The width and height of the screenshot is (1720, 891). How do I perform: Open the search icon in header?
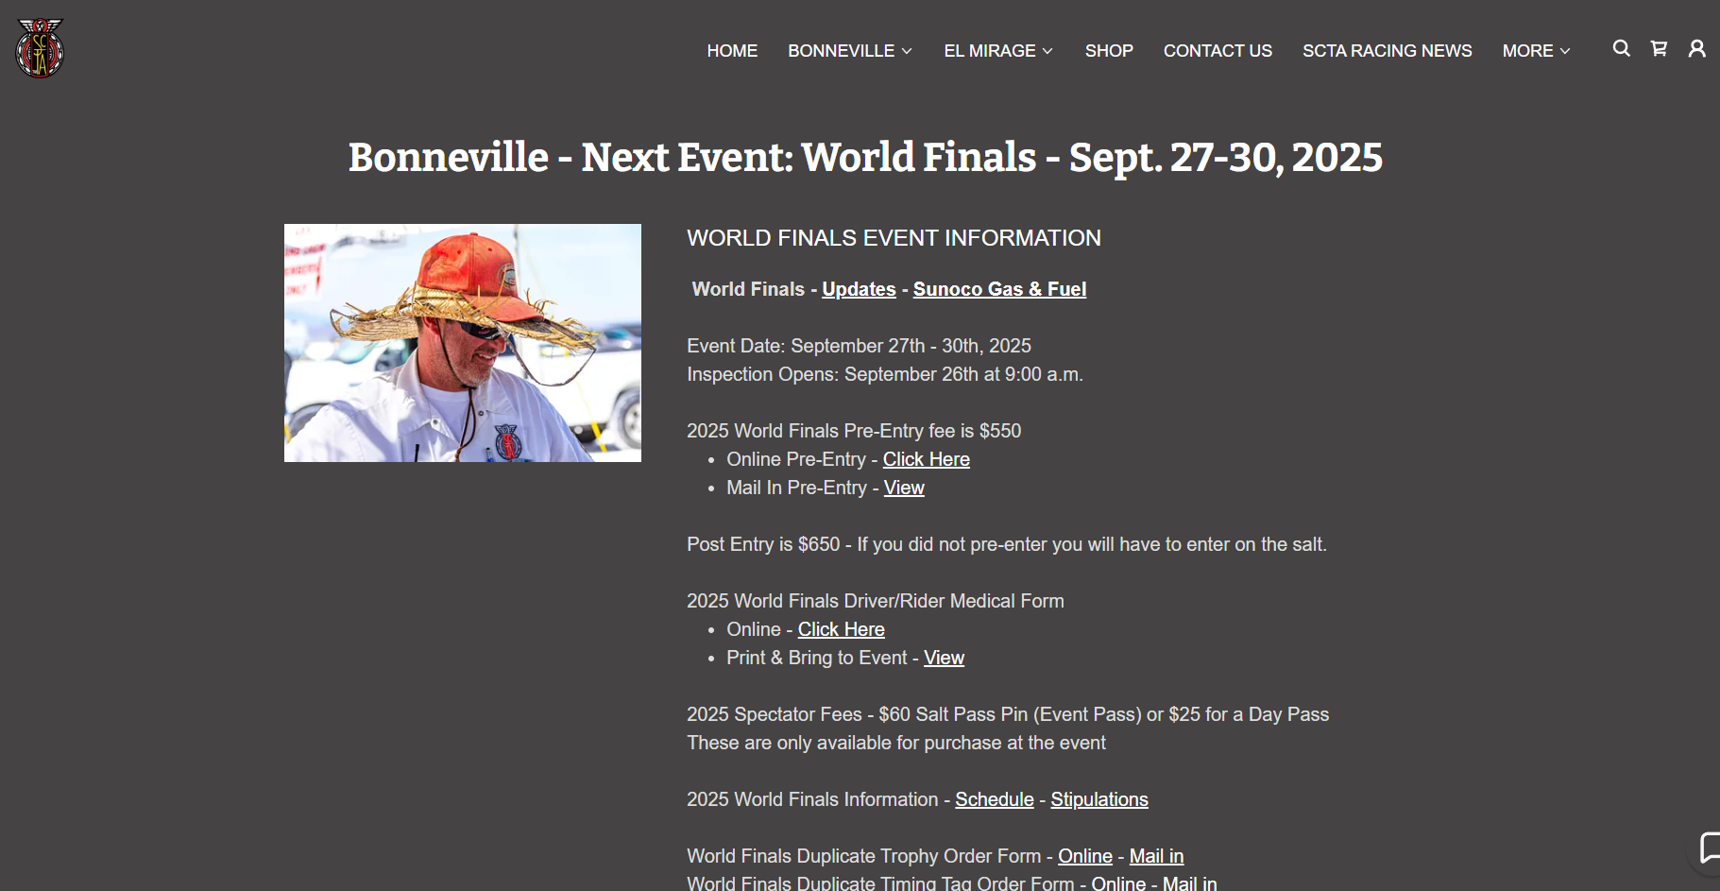(1621, 48)
